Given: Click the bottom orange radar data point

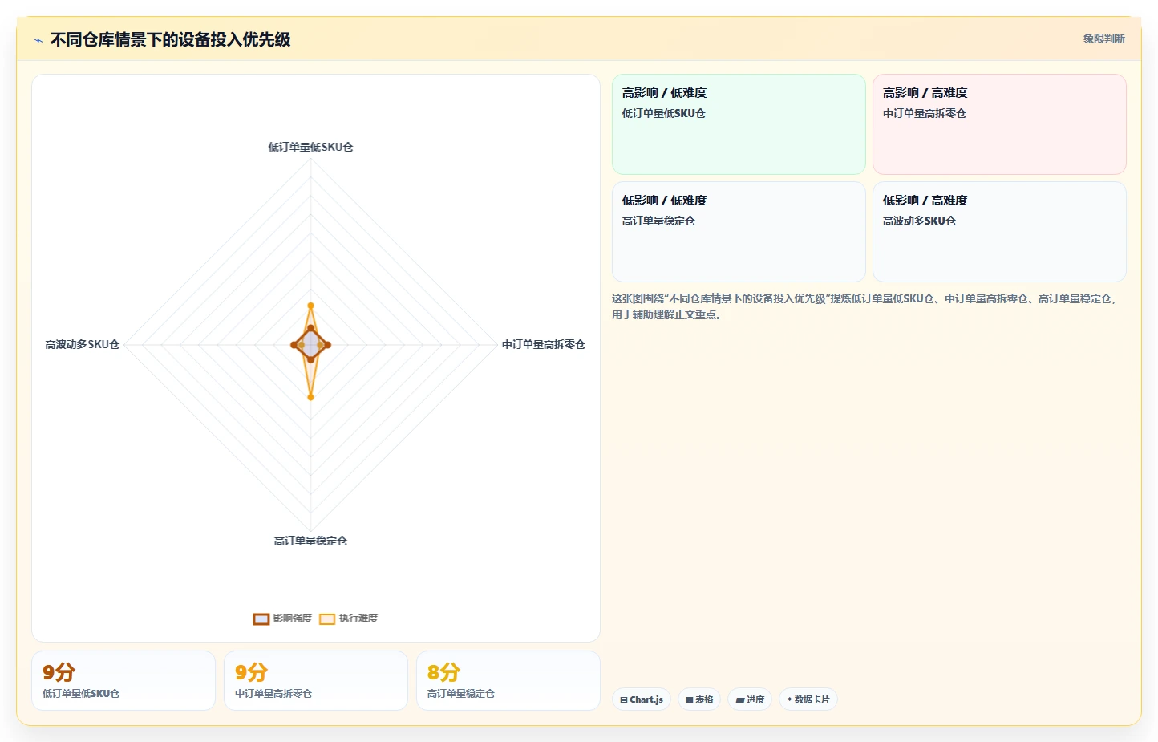Looking at the screenshot, I should click(x=310, y=397).
